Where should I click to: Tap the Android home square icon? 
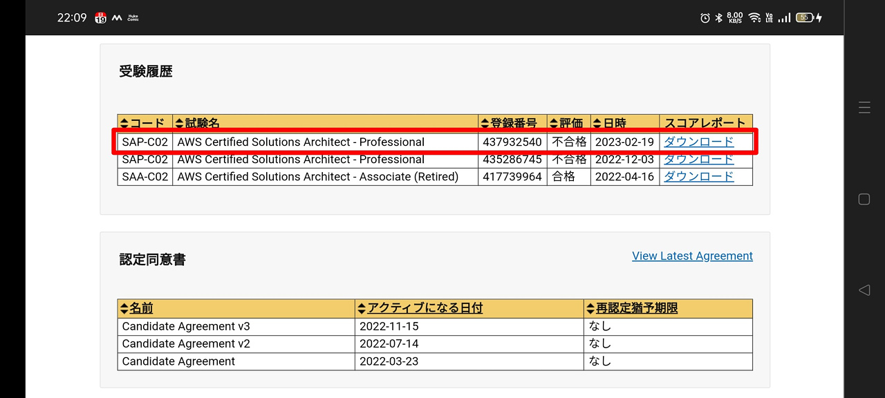[x=864, y=199]
